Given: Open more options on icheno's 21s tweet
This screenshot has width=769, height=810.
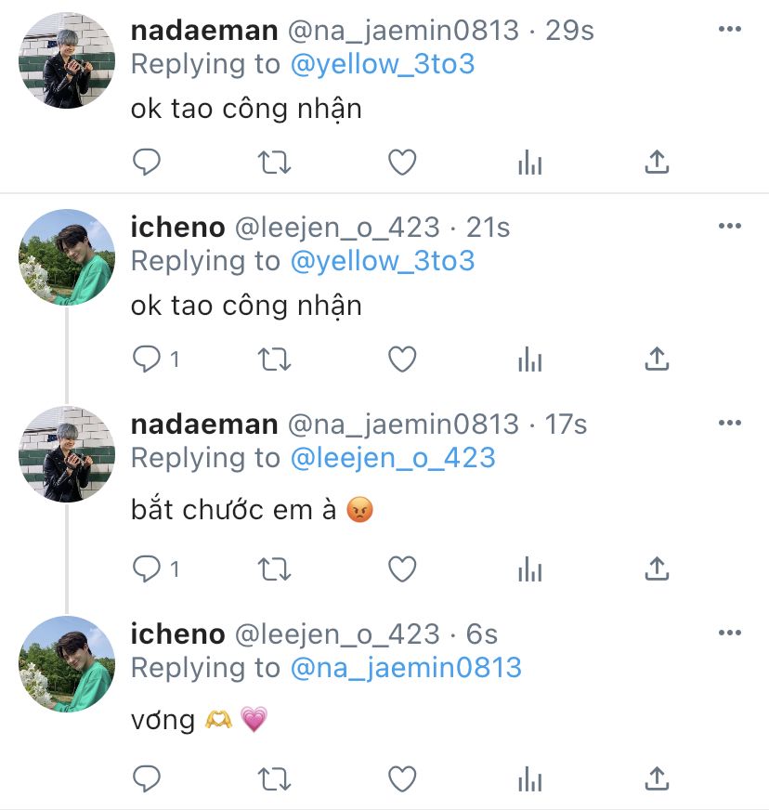Looking at the screenshot, I should tap(730, 226).
